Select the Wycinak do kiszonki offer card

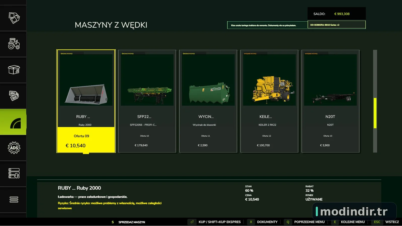(x=208, y=101)
